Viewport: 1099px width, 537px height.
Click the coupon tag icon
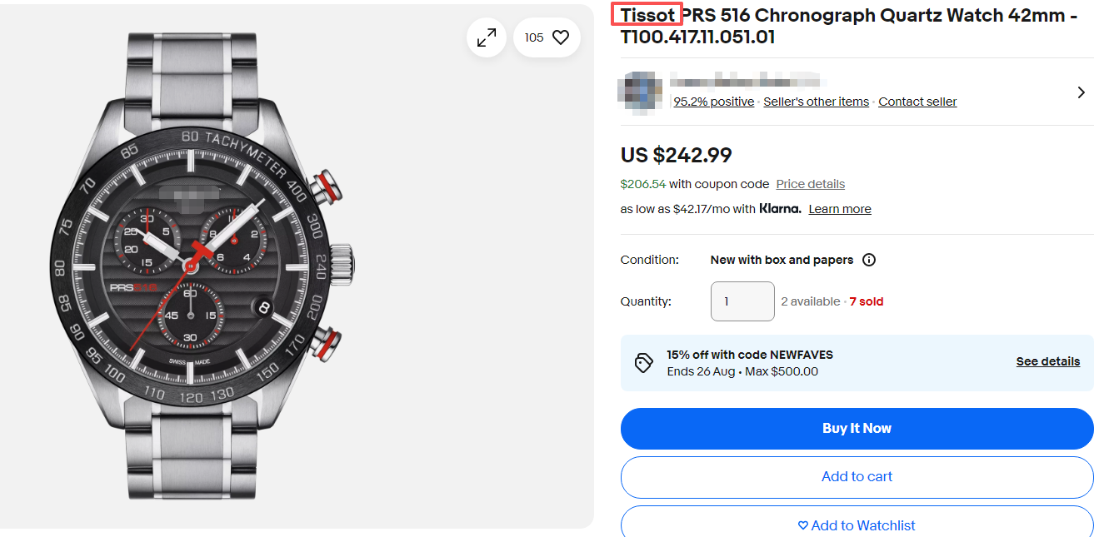coord(643,362)
